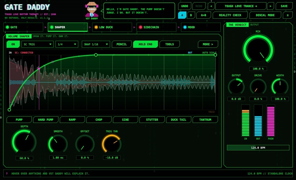Click the curve end node at right
This screenshot has width=296, height=180.
point(215,55)
